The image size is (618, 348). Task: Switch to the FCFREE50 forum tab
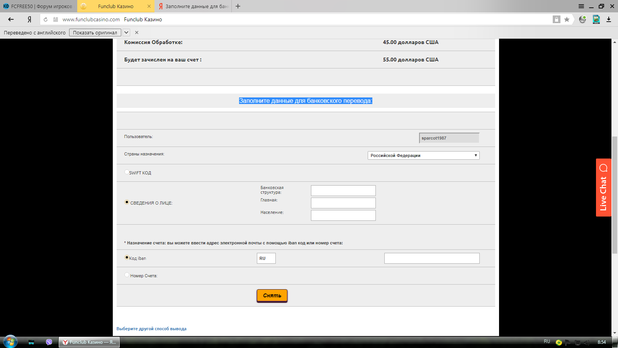click(39, 6)
